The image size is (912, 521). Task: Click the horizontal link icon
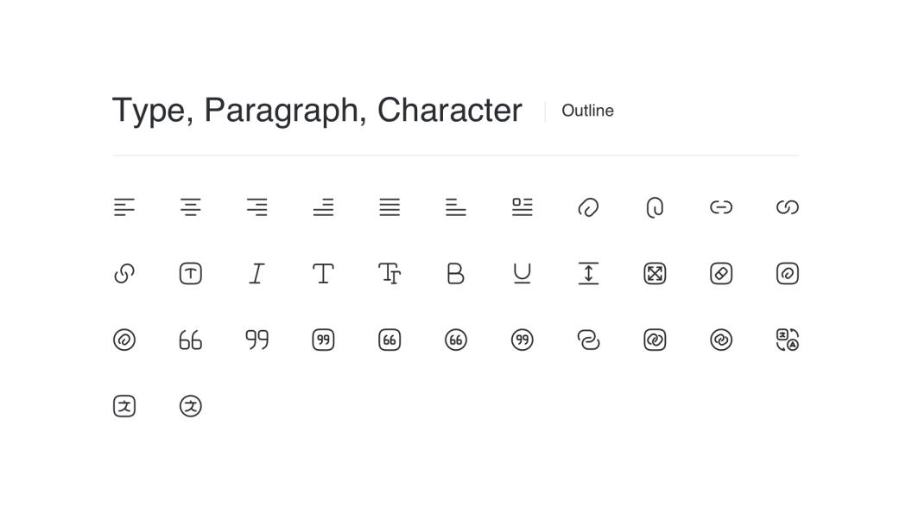[x=721, y=207]
